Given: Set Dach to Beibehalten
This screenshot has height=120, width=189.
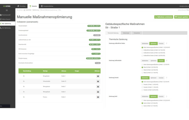Looking at the screenshot, I should [145, 97].
